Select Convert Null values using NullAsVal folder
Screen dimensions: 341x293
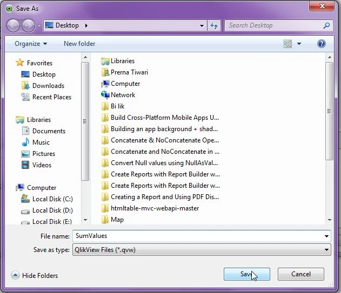pyautogui.click(x=159, y=162)
